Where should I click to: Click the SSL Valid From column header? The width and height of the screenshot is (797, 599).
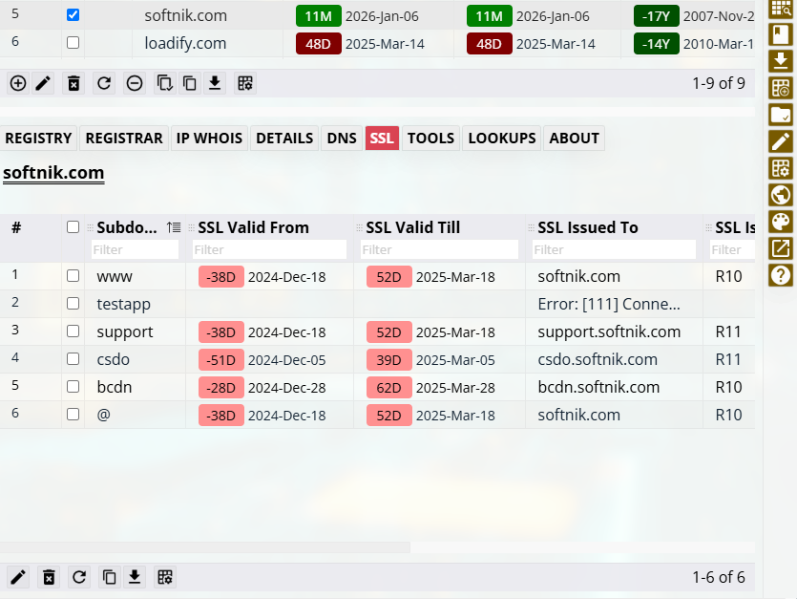click(253, 227)
